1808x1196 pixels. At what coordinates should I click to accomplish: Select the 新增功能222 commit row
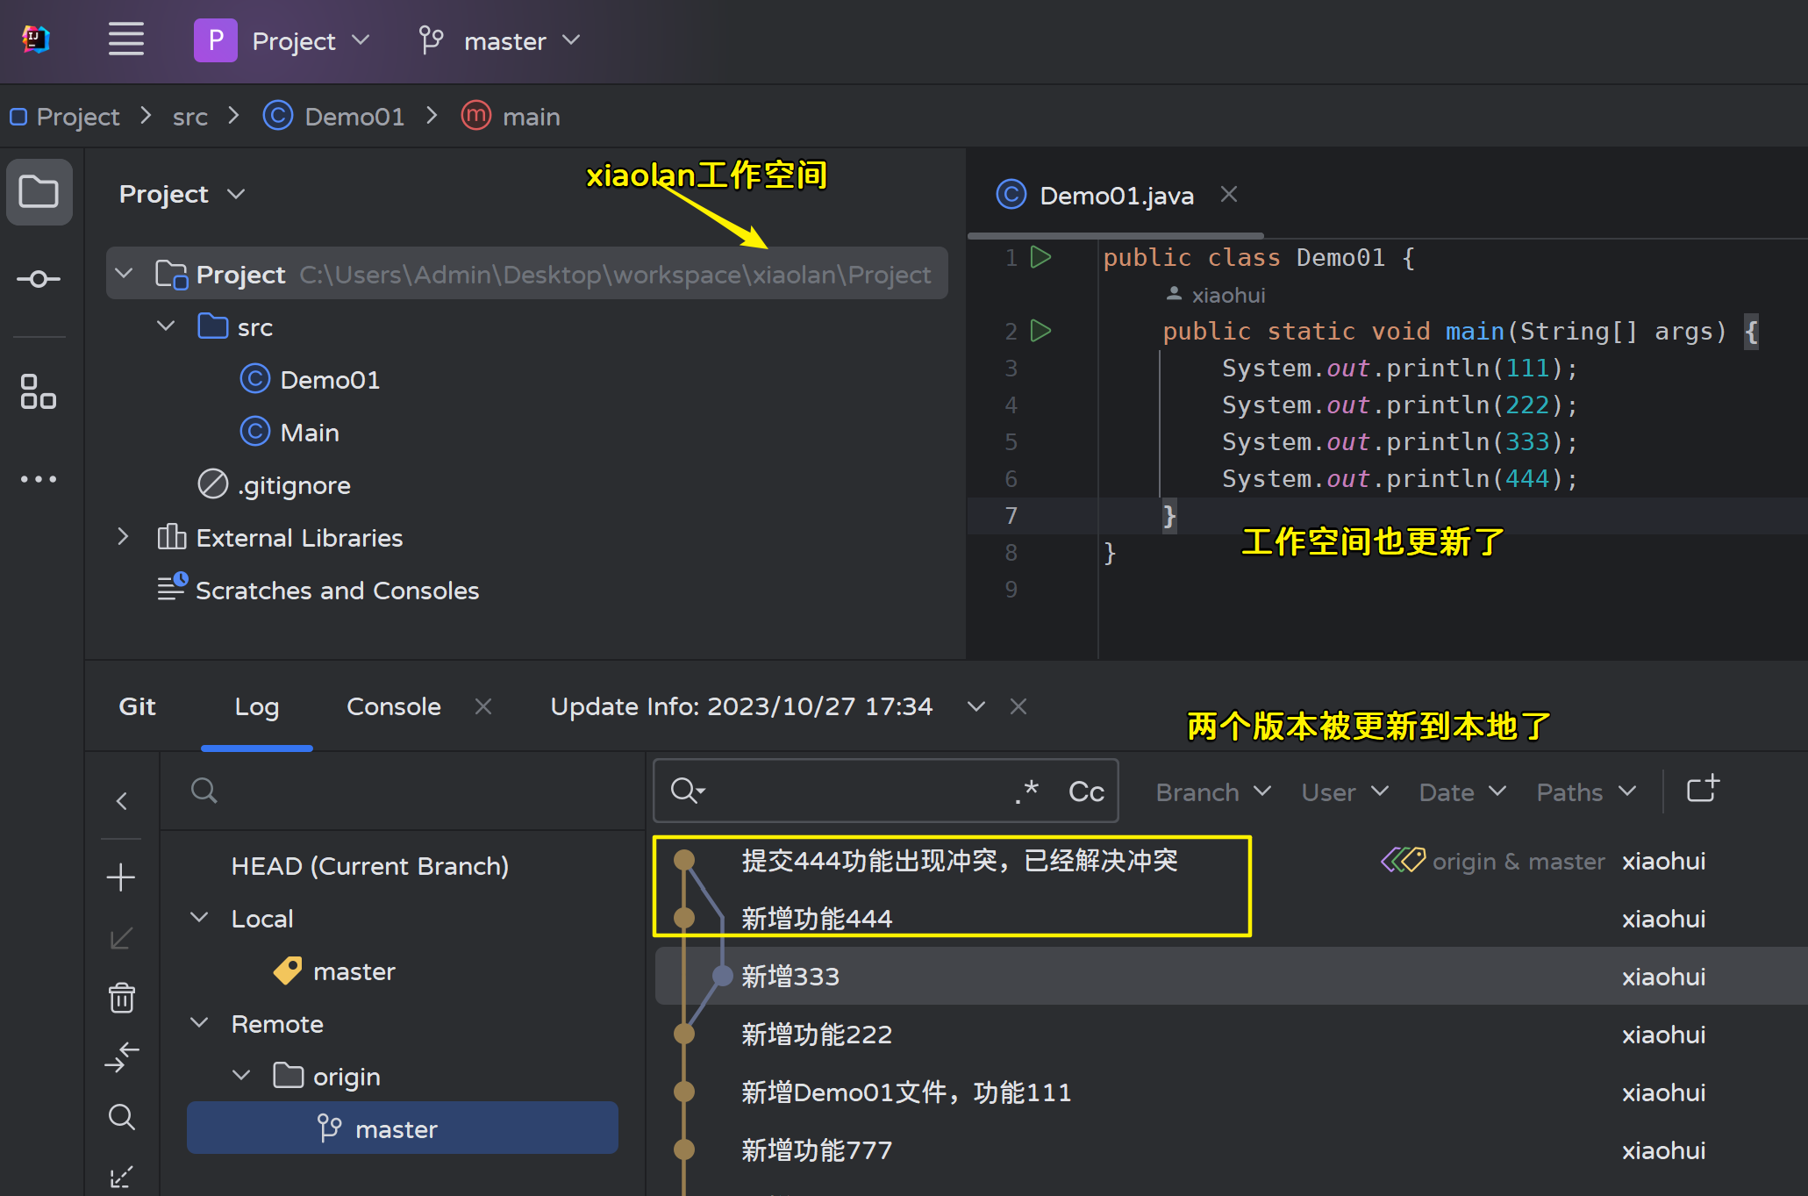[x=817, y=1035]
